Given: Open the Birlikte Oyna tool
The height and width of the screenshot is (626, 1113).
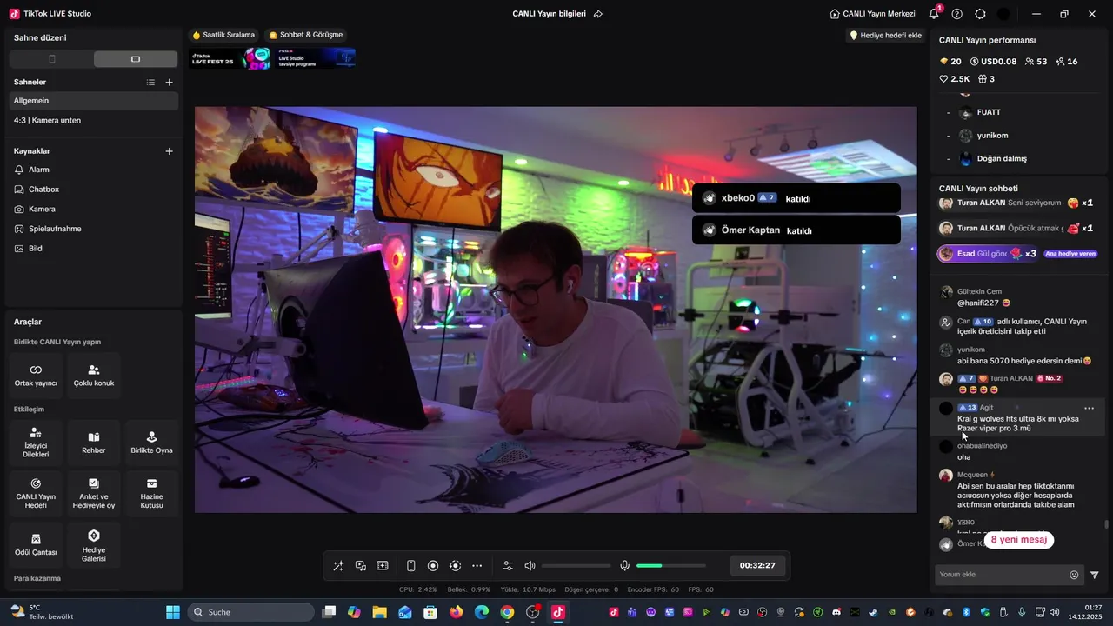Looking at the screenshot, I should 151,443.
